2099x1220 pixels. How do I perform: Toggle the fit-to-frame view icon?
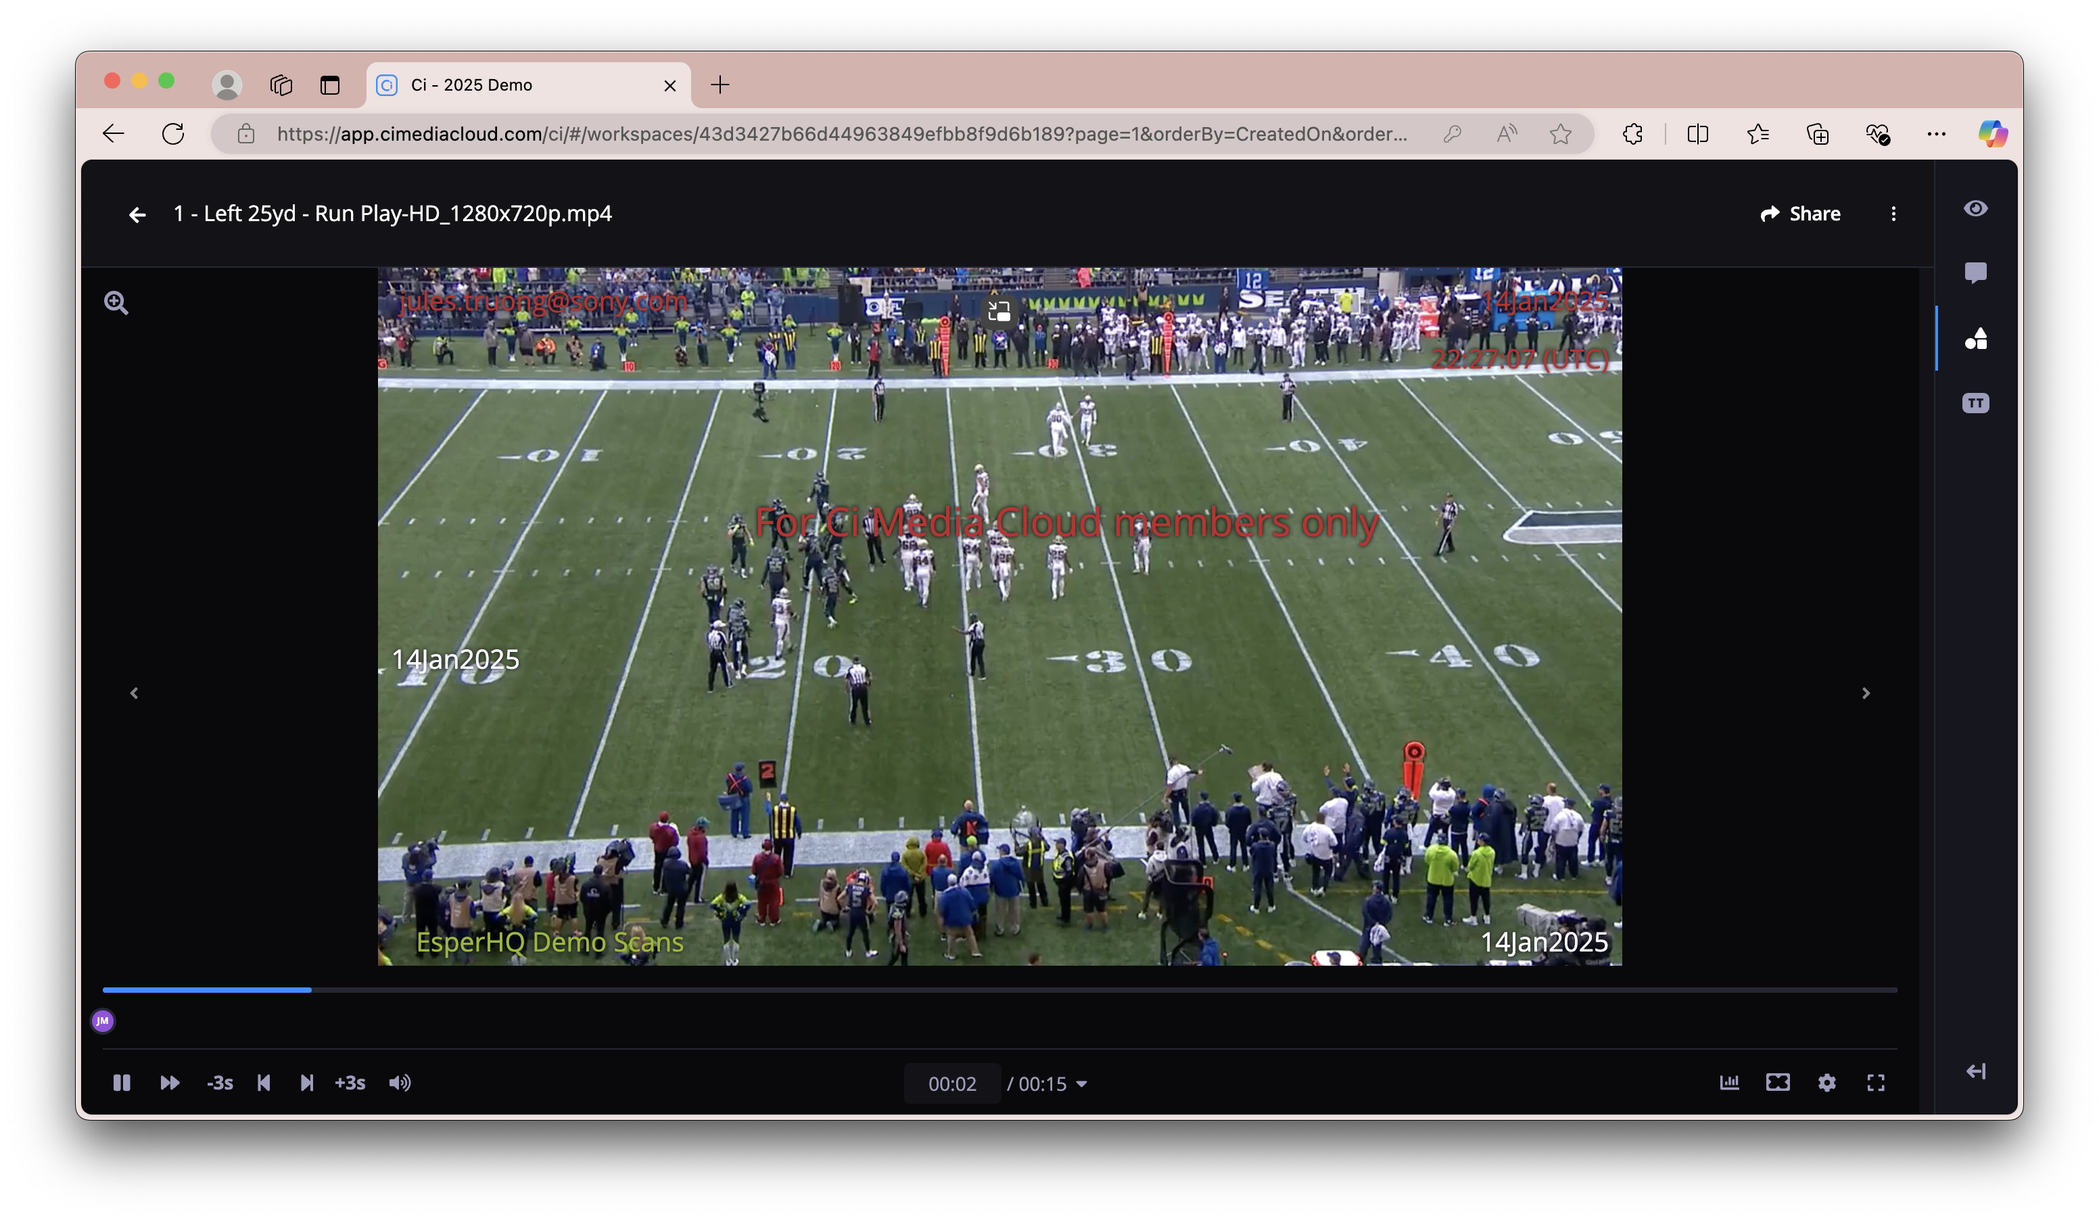pyautogui.click(x=1778, y=1083)
